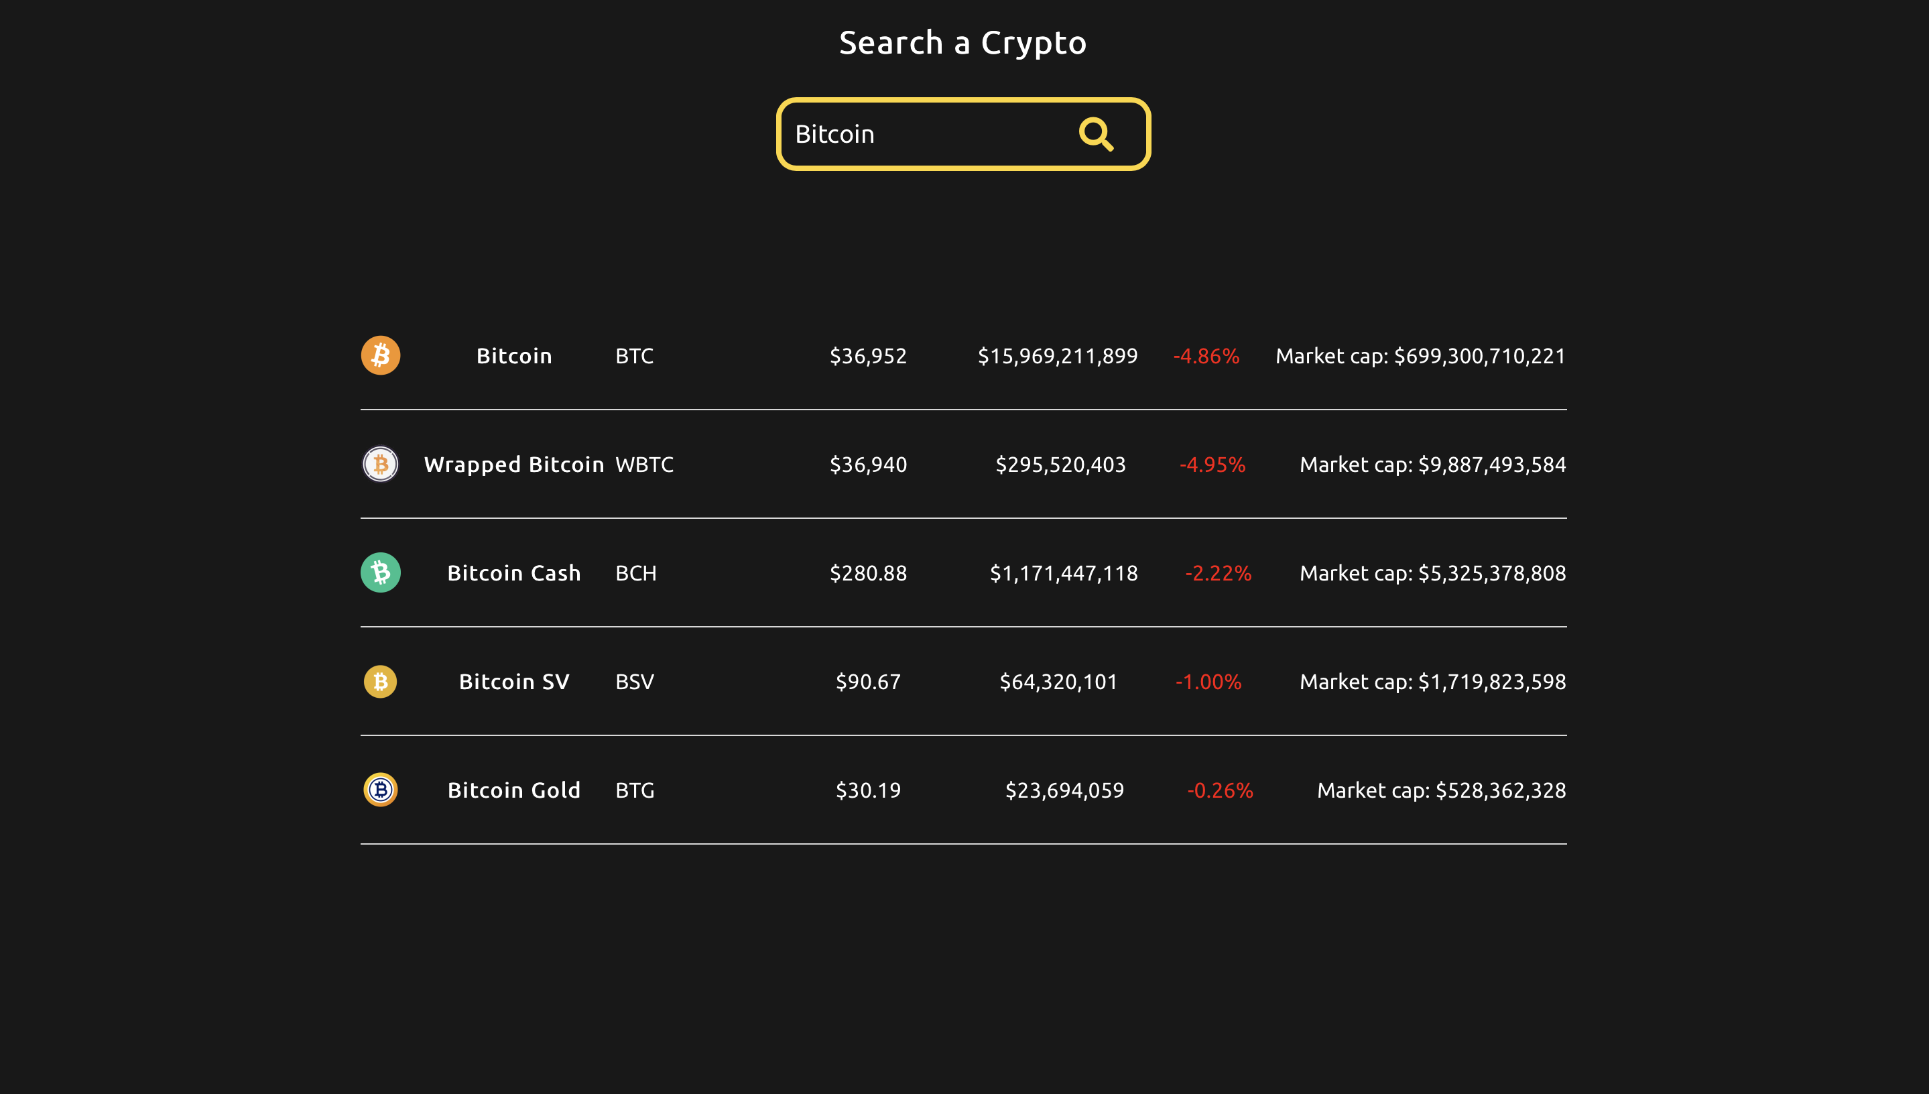Select the Bitcoin Cash coin name
This screenshot has height=1094, width=1929.
tap(515, 573)
